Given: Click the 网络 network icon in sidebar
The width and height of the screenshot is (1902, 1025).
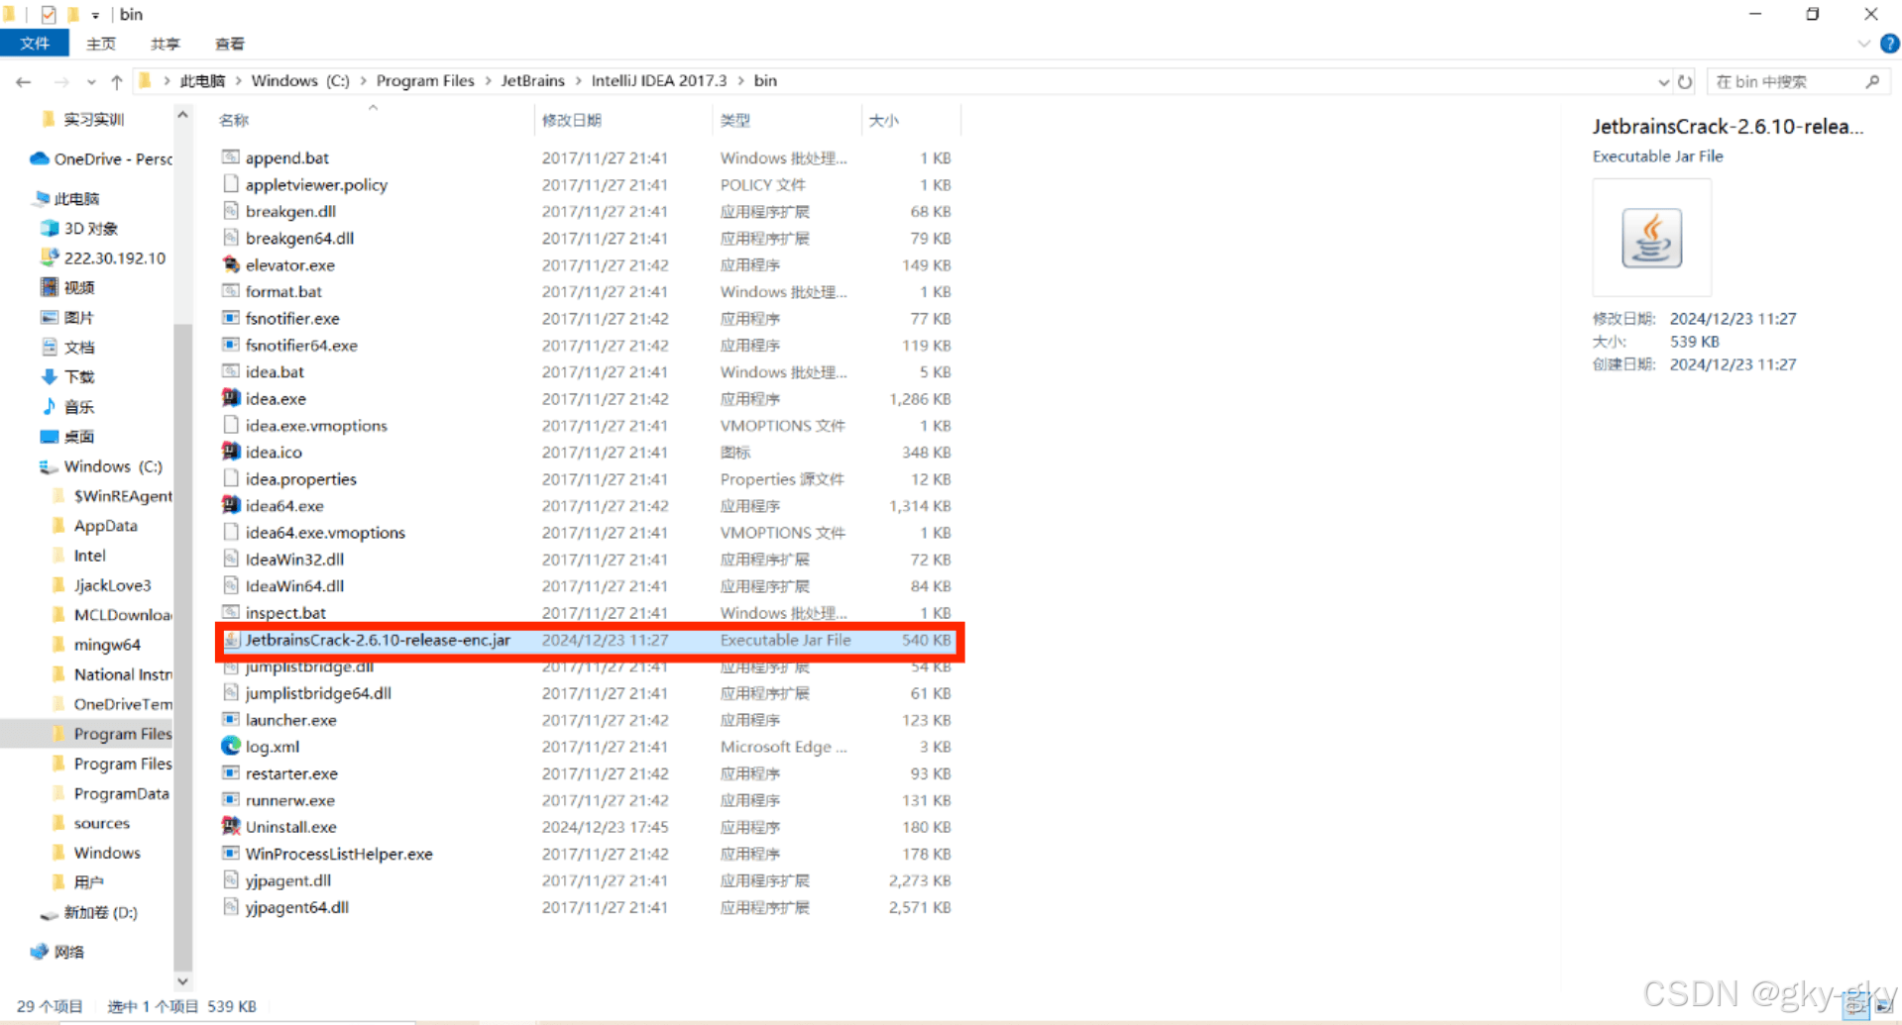Looking at the screenshot, I should (x=40, y=951).
